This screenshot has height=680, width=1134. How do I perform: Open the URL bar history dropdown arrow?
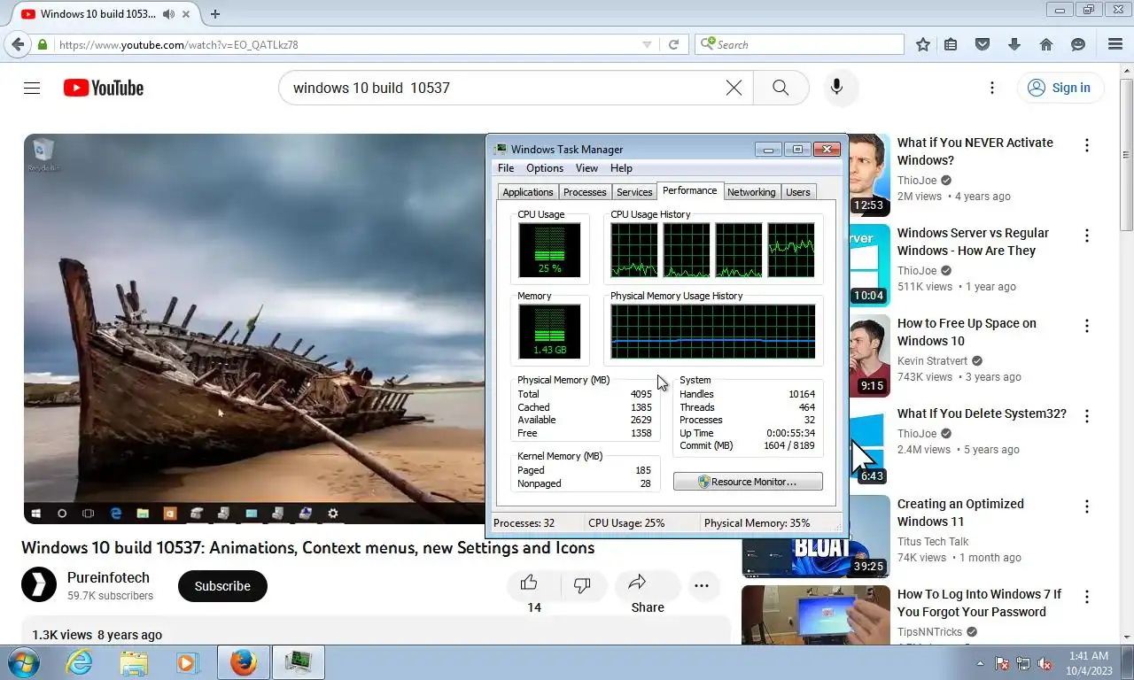(647, 44)
